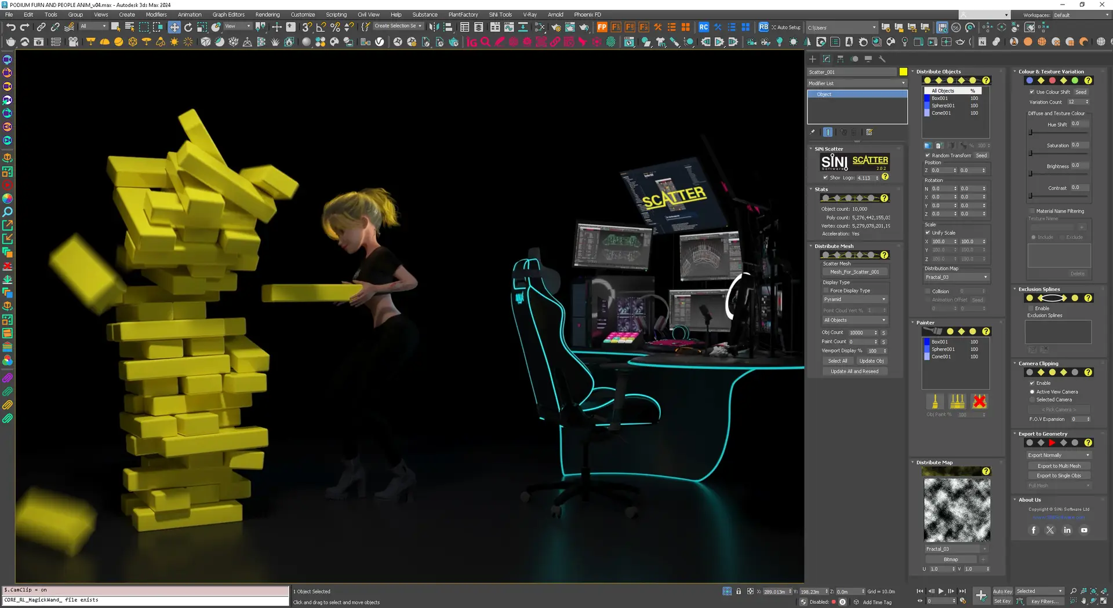Click the triple brush paint icon in Painter
This screenshot has height=608, width=1113.
pyautogui.click(x=957, y=401)
